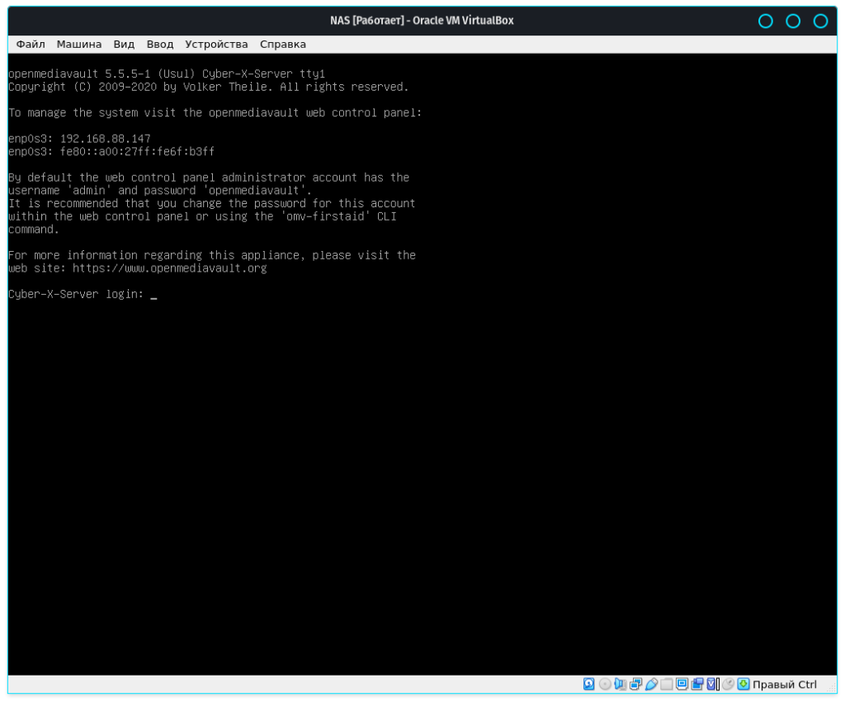Click the 'omv-firstaid' command text

pos(325,216)
